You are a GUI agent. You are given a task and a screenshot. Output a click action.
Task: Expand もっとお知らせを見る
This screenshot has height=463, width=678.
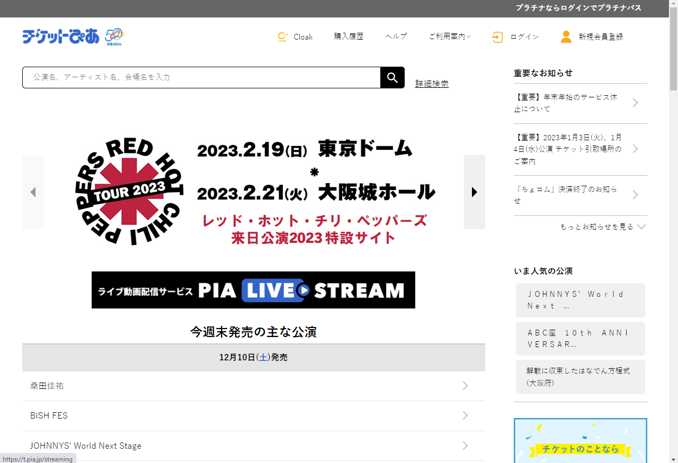coord(603,226)
